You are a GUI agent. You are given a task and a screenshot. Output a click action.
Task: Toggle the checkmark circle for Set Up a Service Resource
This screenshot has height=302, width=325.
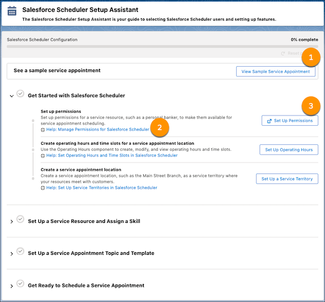(21, 219)
